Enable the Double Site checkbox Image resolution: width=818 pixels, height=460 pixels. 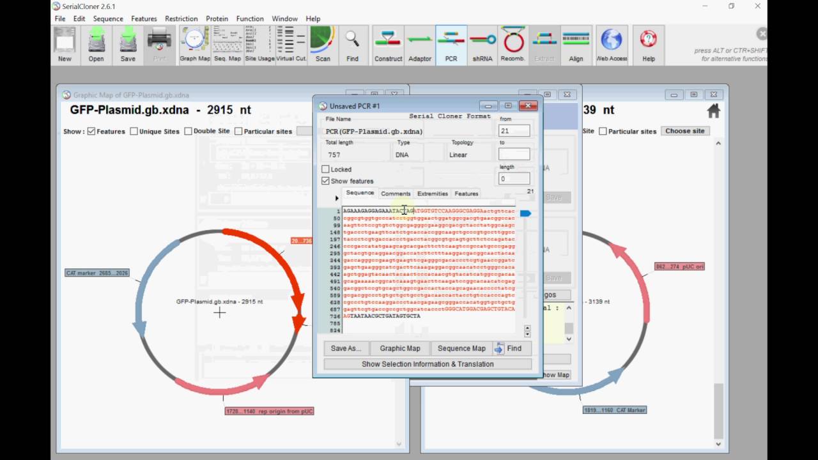(x=188, y=131)
